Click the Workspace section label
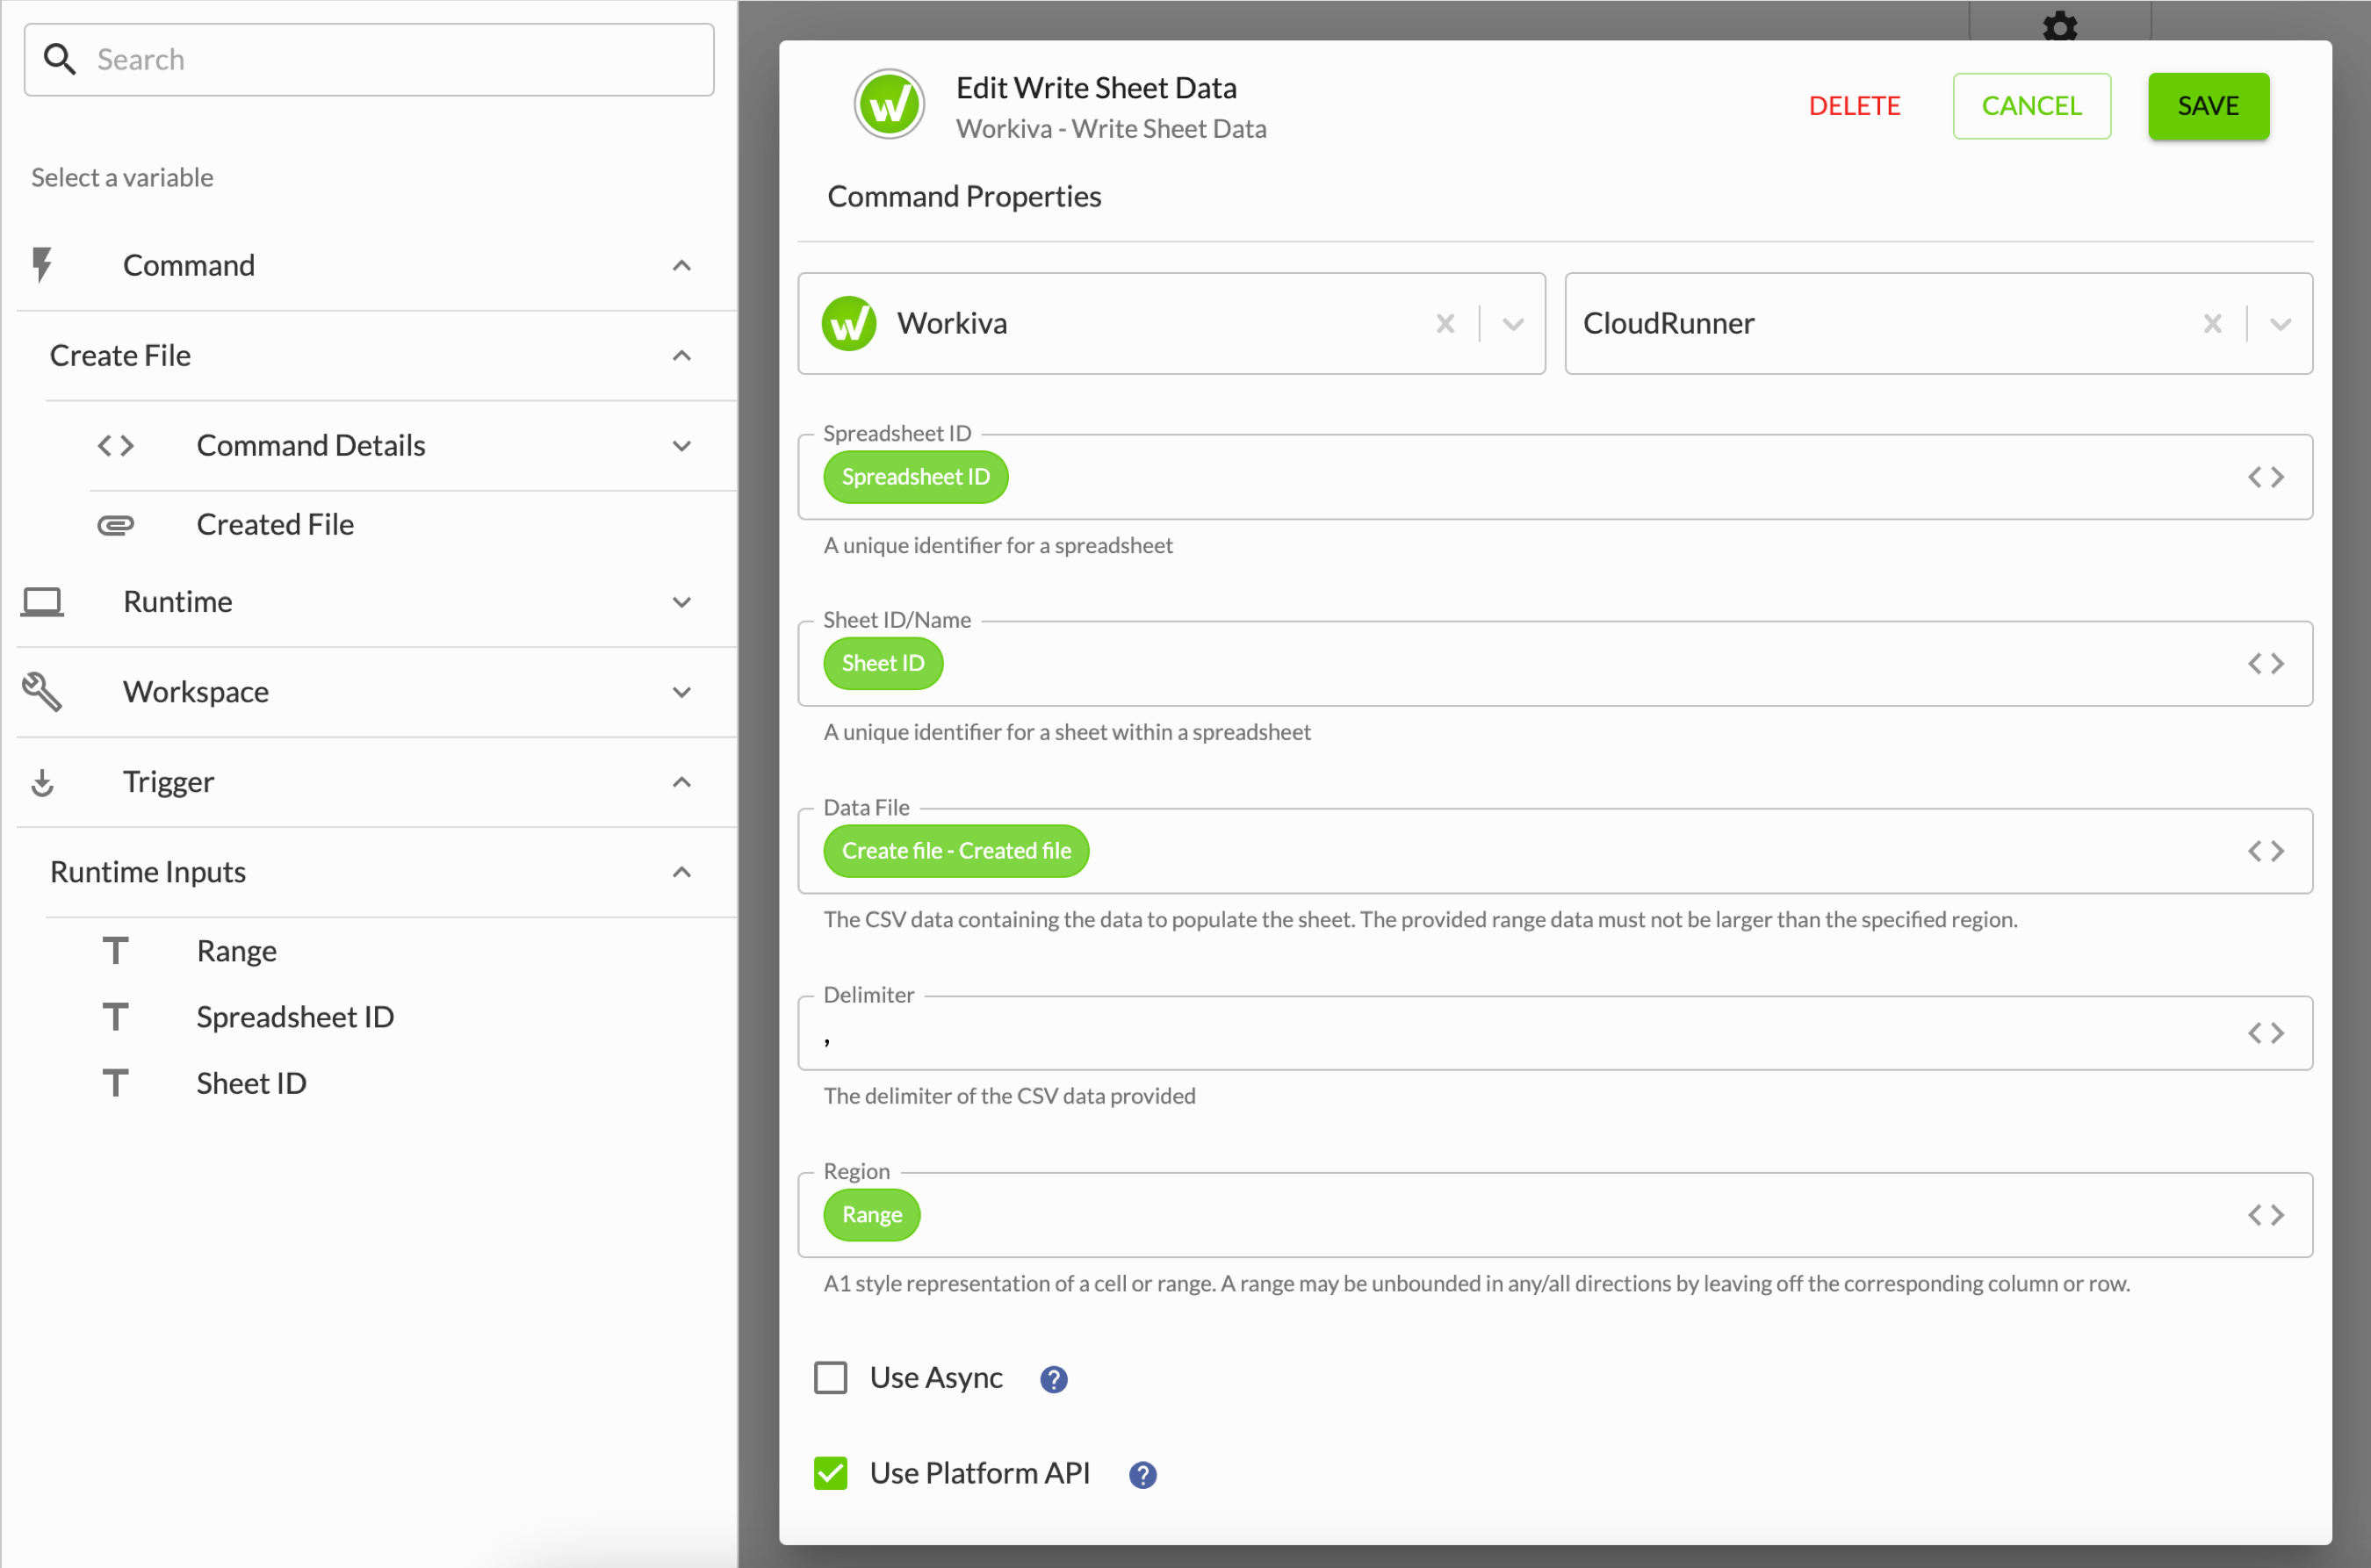This screenshot has height=1568, width=2371. pos(196,692)
